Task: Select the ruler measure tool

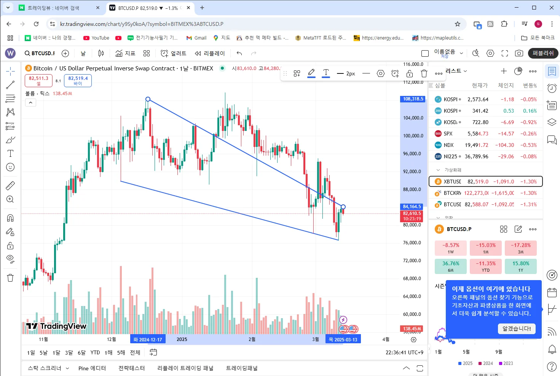Action: [10, 185]
